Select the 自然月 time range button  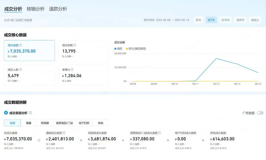pyautogui.click(x=240, y=20)
